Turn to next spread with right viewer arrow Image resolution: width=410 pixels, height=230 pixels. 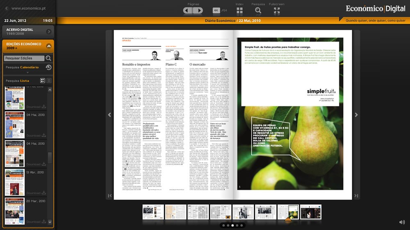pyautogui.click(x=356, y=115)
